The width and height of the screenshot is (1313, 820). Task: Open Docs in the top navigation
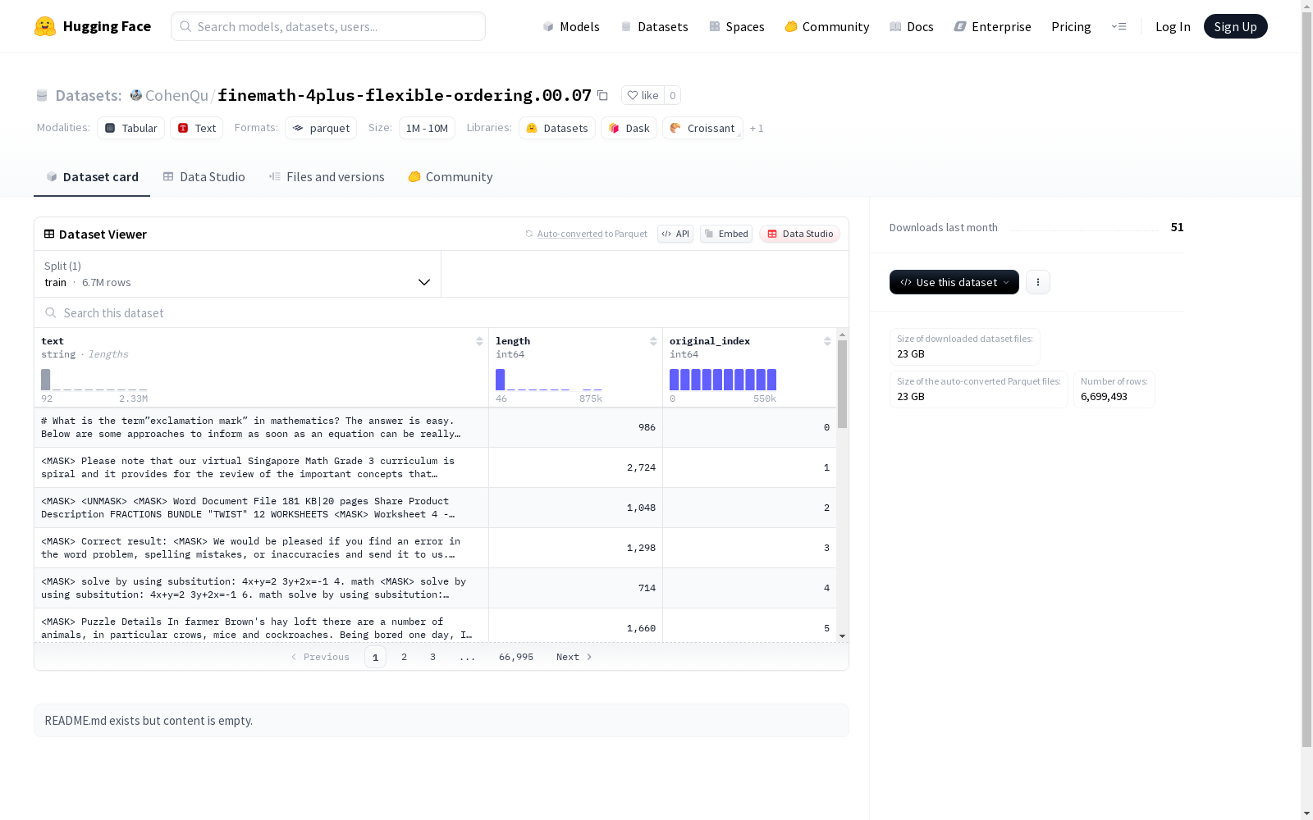[912, 26]
